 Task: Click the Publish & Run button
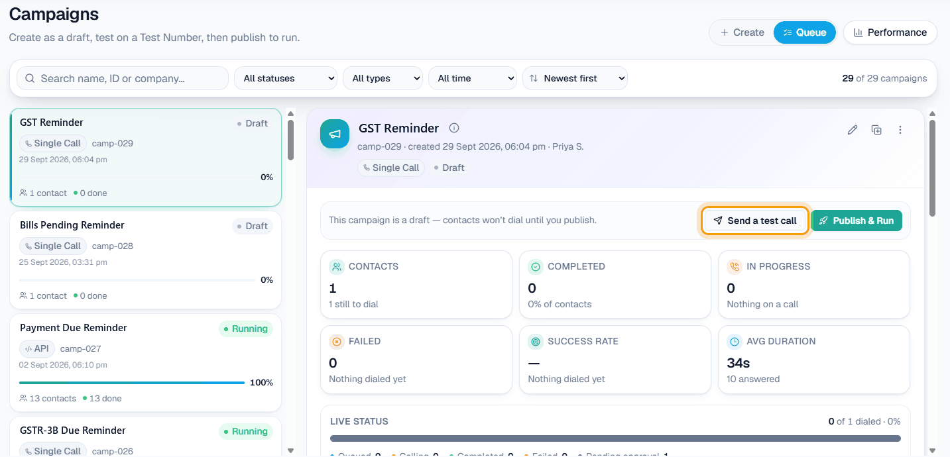coord(857,221)
